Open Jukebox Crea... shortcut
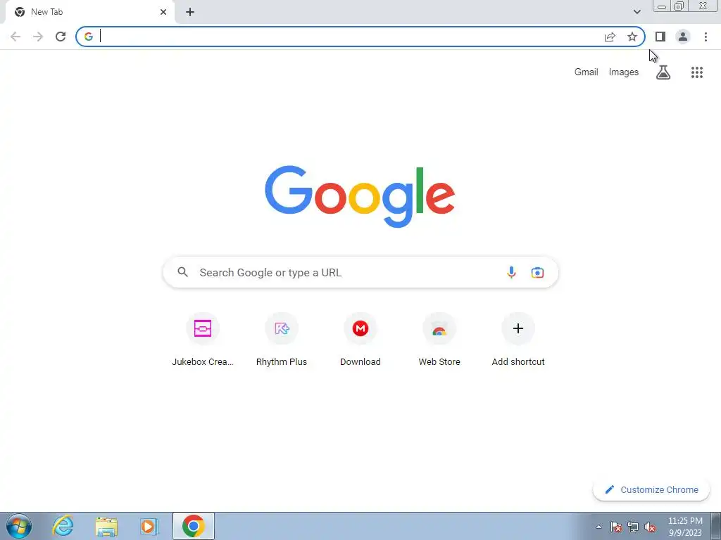This screenshot has width=721, height=540. (202, 340)
